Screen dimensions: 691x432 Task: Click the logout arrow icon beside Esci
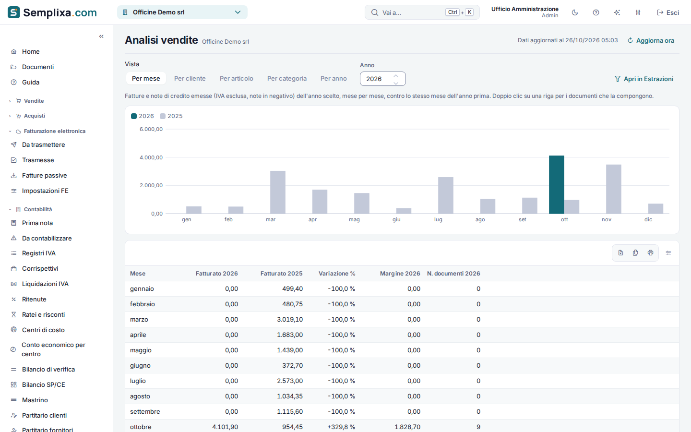[660, 12]
